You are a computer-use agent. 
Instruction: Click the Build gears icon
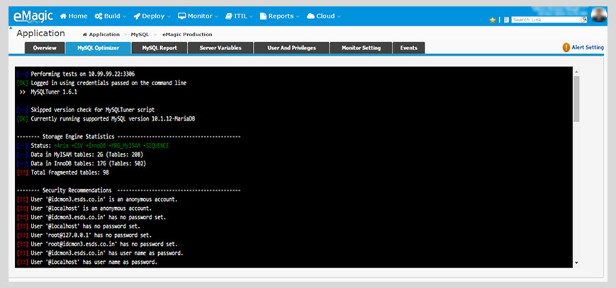[x=99, y=16]
